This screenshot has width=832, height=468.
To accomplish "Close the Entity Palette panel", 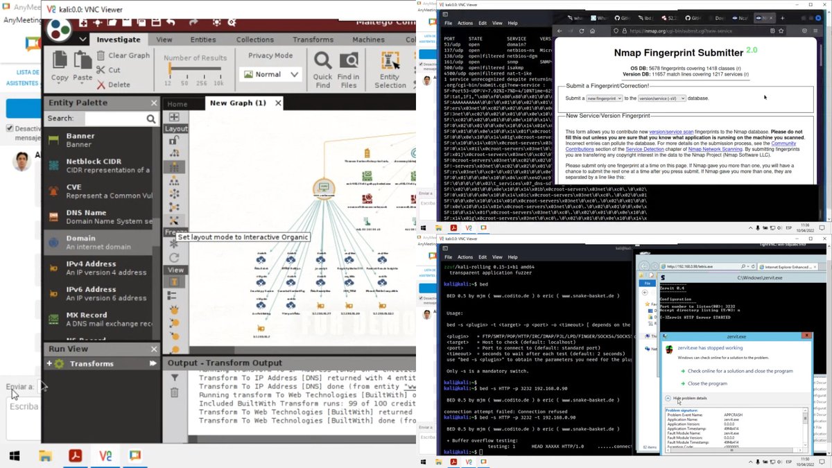I will pyautogui.click(x=154, y=103).
